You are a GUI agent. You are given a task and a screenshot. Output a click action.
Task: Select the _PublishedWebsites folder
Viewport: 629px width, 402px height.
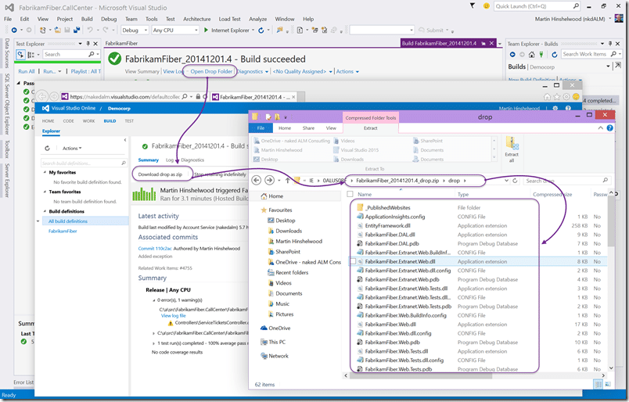click(388, 208)
